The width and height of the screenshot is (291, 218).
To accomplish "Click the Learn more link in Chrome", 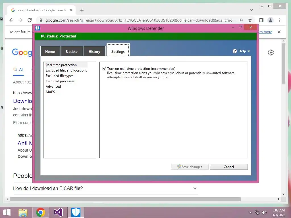I will pyautogui.click(x=265, y=32).
